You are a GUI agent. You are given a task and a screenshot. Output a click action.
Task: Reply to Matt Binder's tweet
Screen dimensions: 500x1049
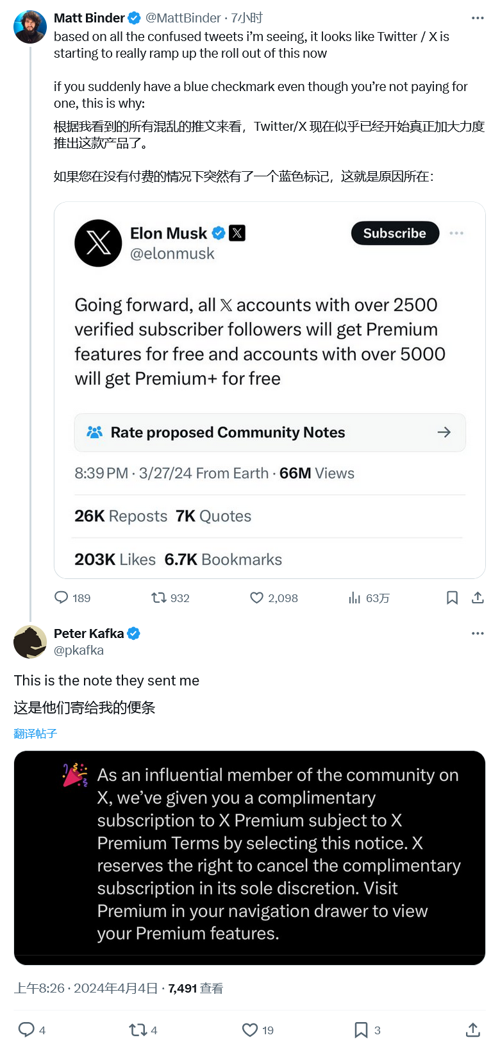[x=62, y=598]
